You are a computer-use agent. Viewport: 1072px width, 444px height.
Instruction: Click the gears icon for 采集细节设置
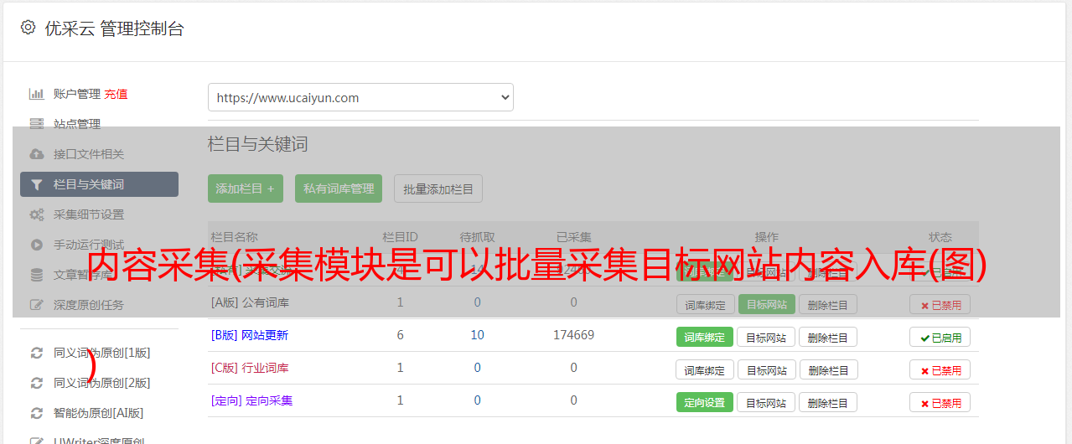(37, 214)
